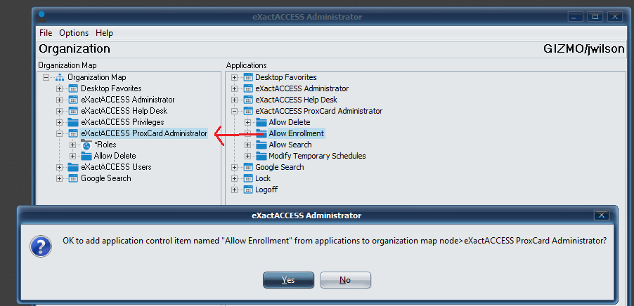The image size is (634, 306).
Task: Click the Logoff application icon
Action: (247, 189)
